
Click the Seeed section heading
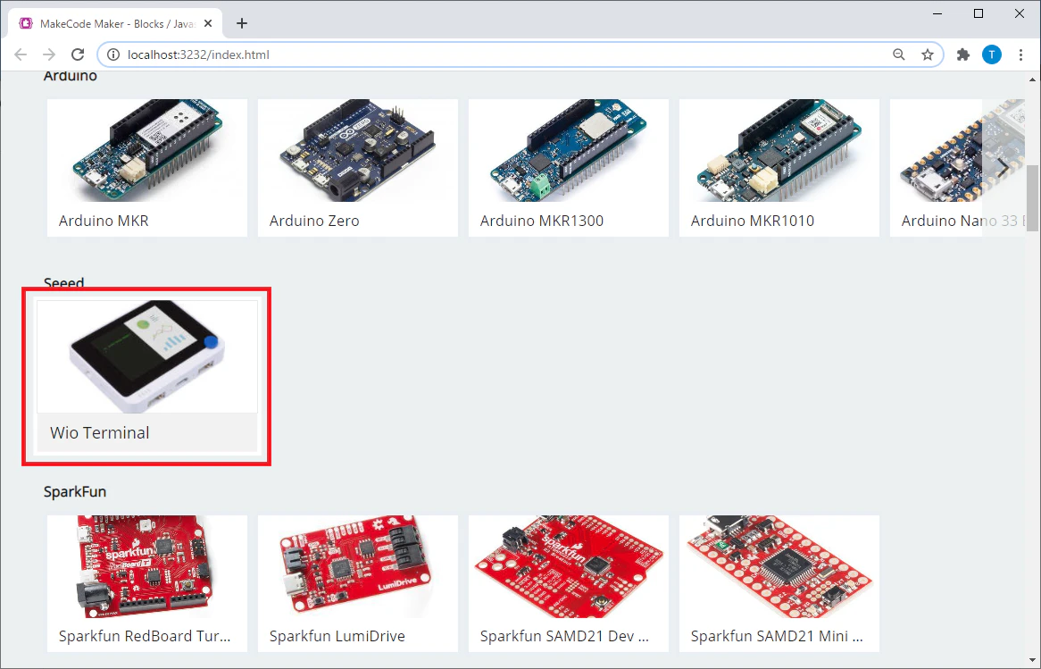coord(63,283)
